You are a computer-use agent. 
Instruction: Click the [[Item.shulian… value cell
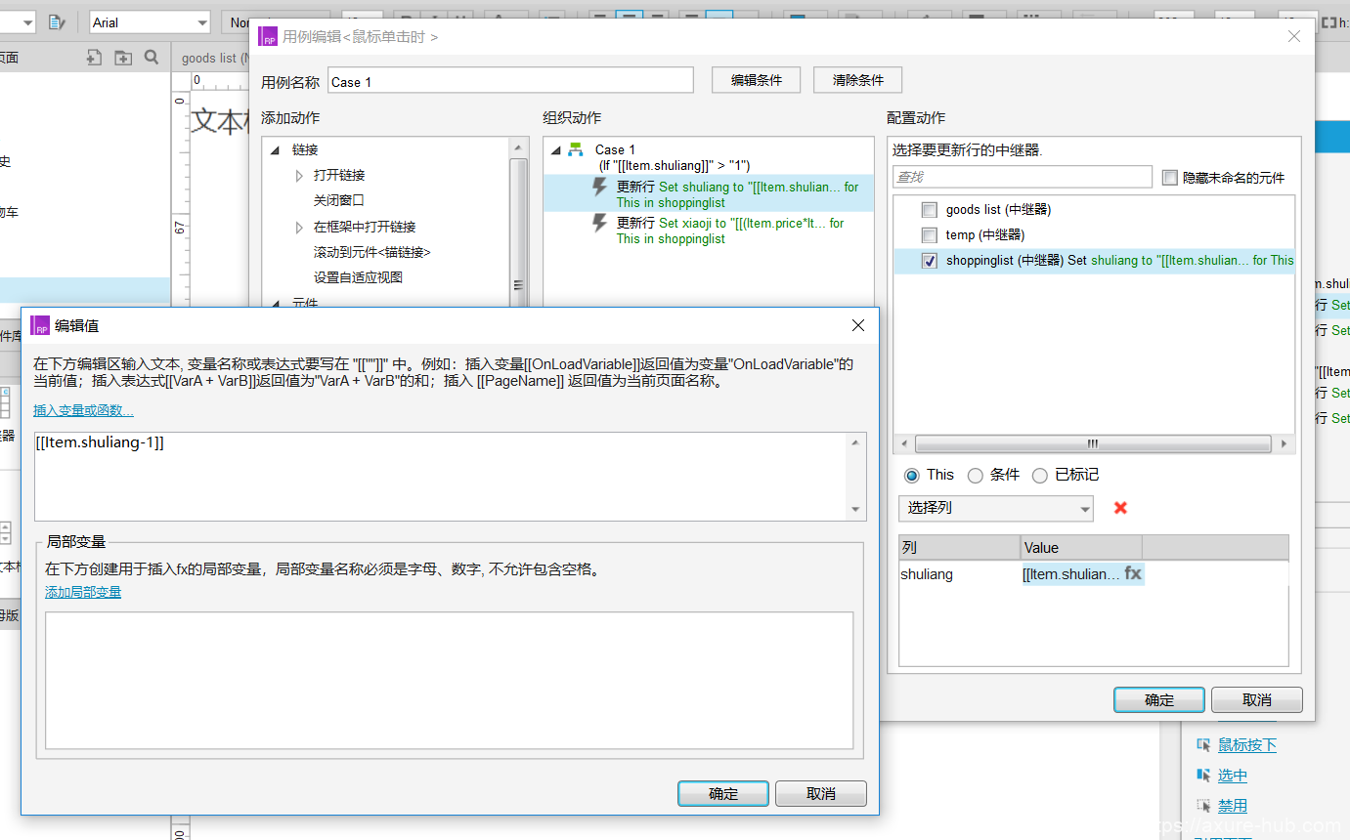1081,574
